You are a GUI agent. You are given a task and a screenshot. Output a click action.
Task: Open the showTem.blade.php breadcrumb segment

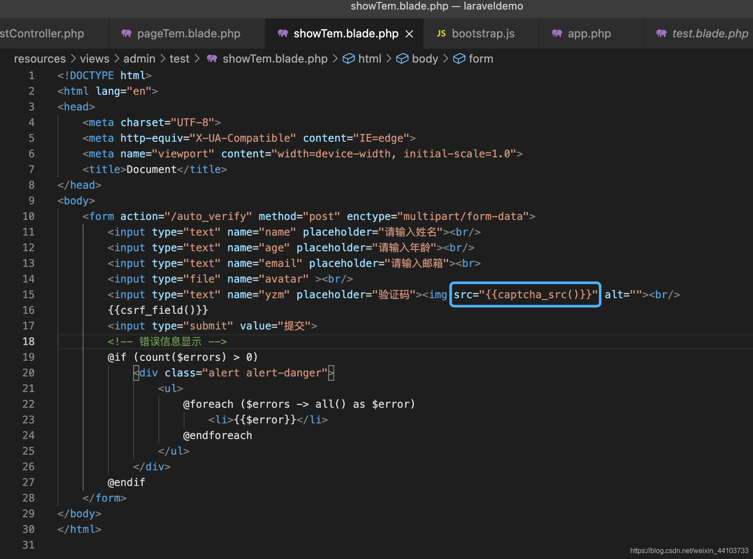[x=275, y=59]
